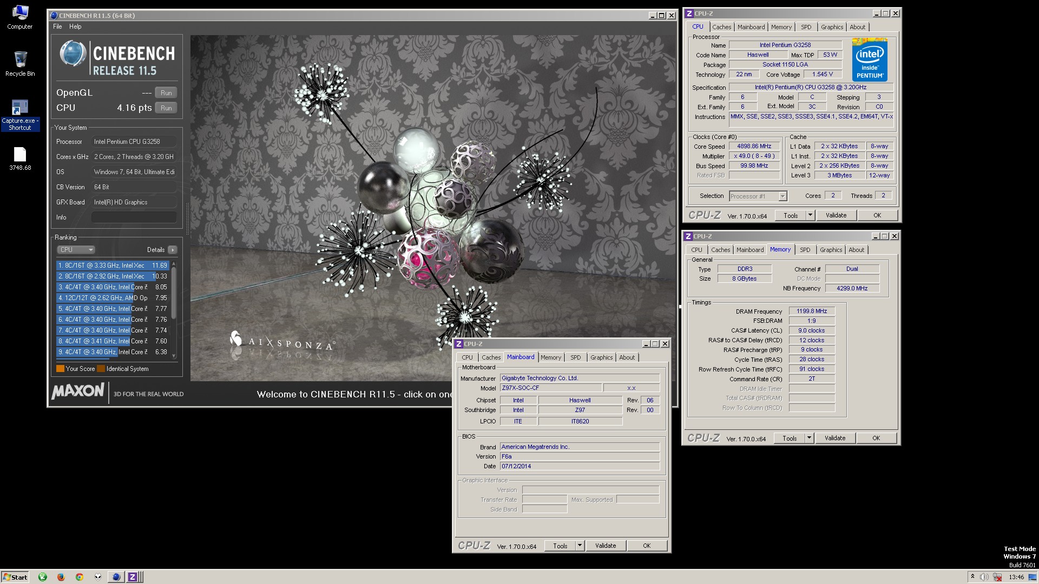Image resolution: width=1039 pixels, height=584 pixels.
Task: Click Validate in Memory CPU-Z window
Action: tap(835, 438)
